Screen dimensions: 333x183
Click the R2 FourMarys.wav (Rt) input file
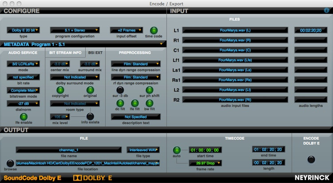(x=234, y=100)
